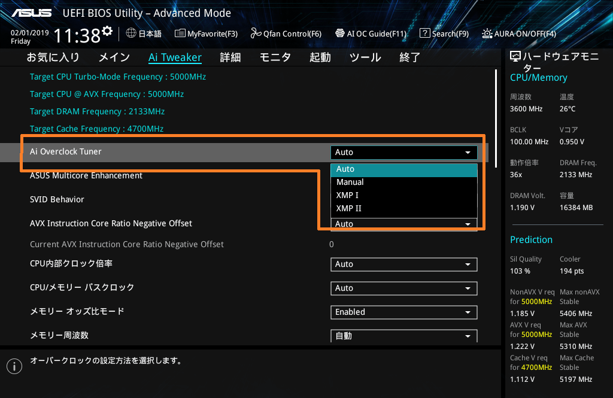Click the 26°C temperature value
613x398 pixels.
click(x=568, y=109)
